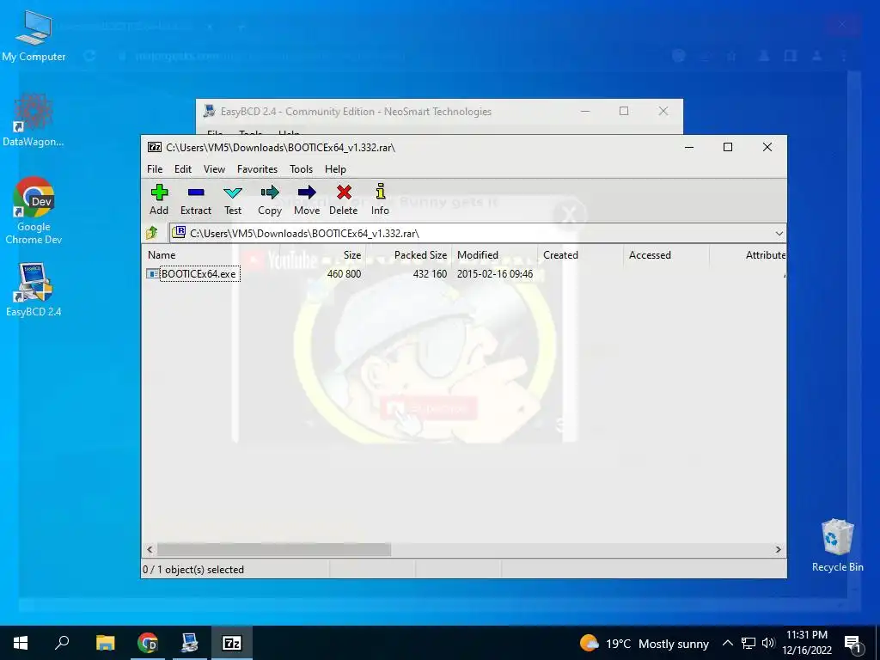This screenshot has height=660, width=880.
Task: Click the BOOTICEx64.exe file icon
Action: coord(153,274)
